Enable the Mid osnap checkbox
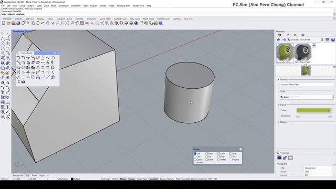 click(230, 154)
